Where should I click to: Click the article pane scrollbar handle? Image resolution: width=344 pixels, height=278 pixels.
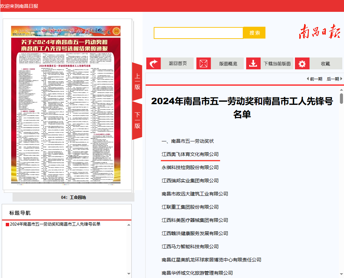coord(341,98)
